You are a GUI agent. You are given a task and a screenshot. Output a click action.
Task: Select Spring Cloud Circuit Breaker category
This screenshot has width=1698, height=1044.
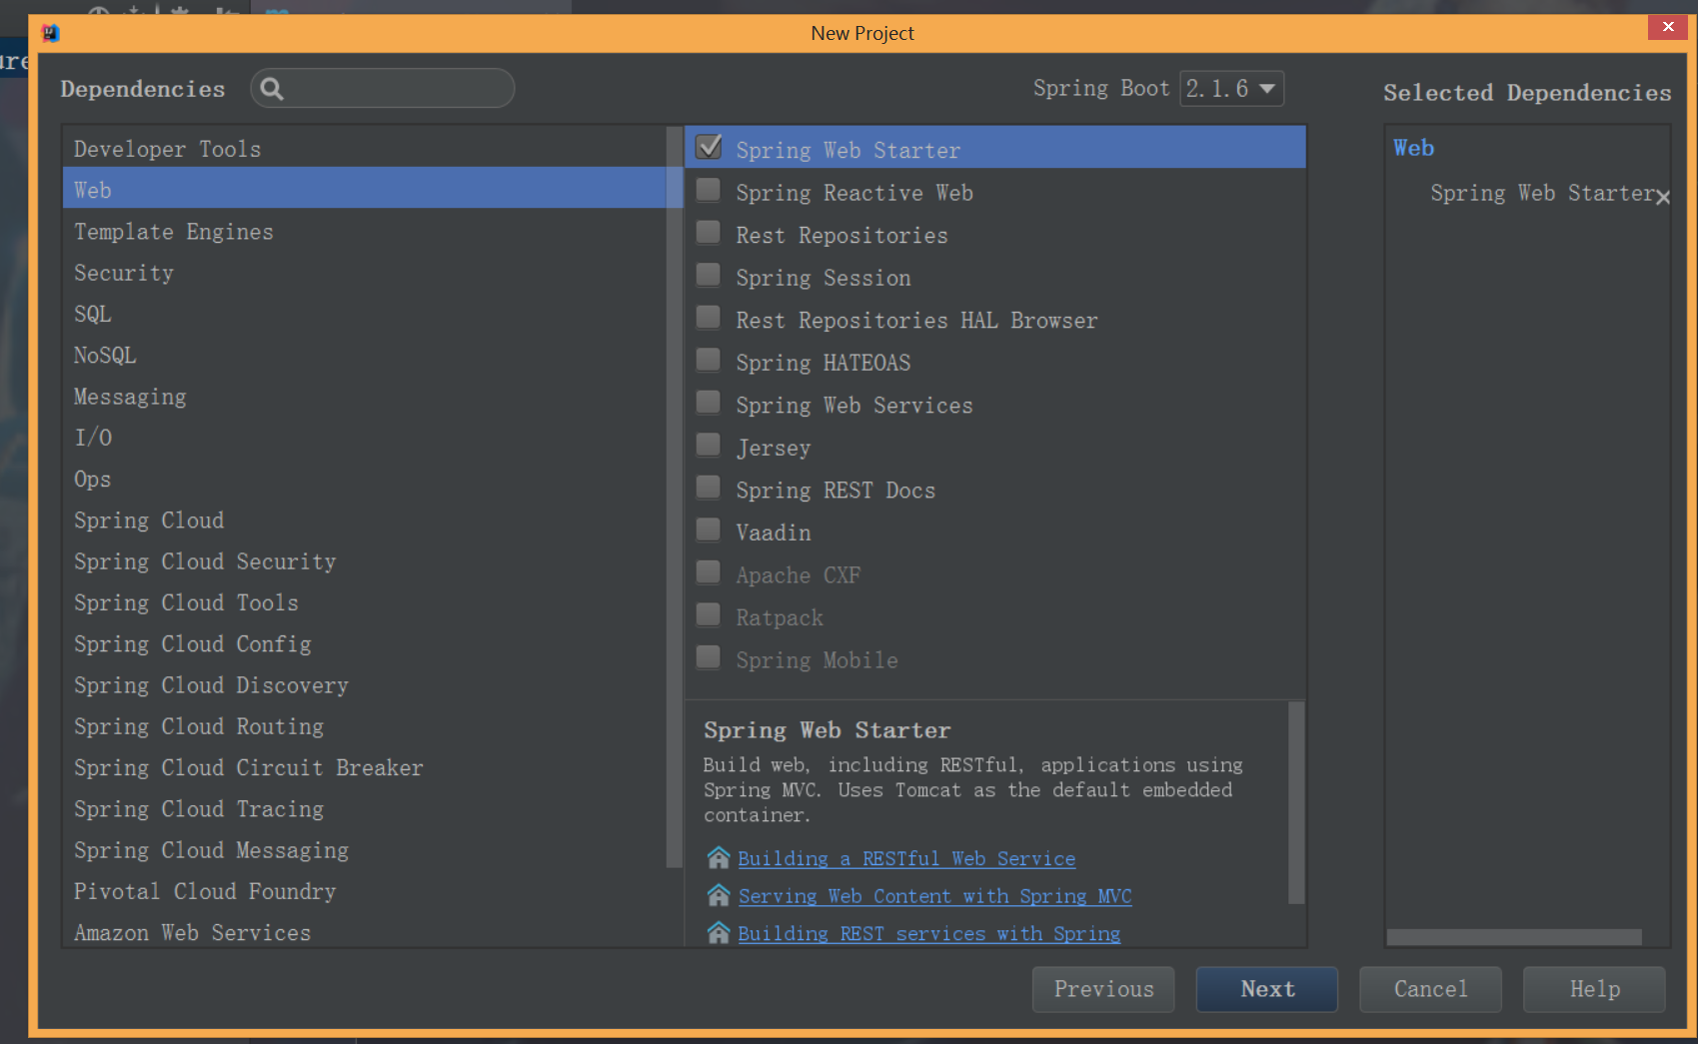click(364, 768)
